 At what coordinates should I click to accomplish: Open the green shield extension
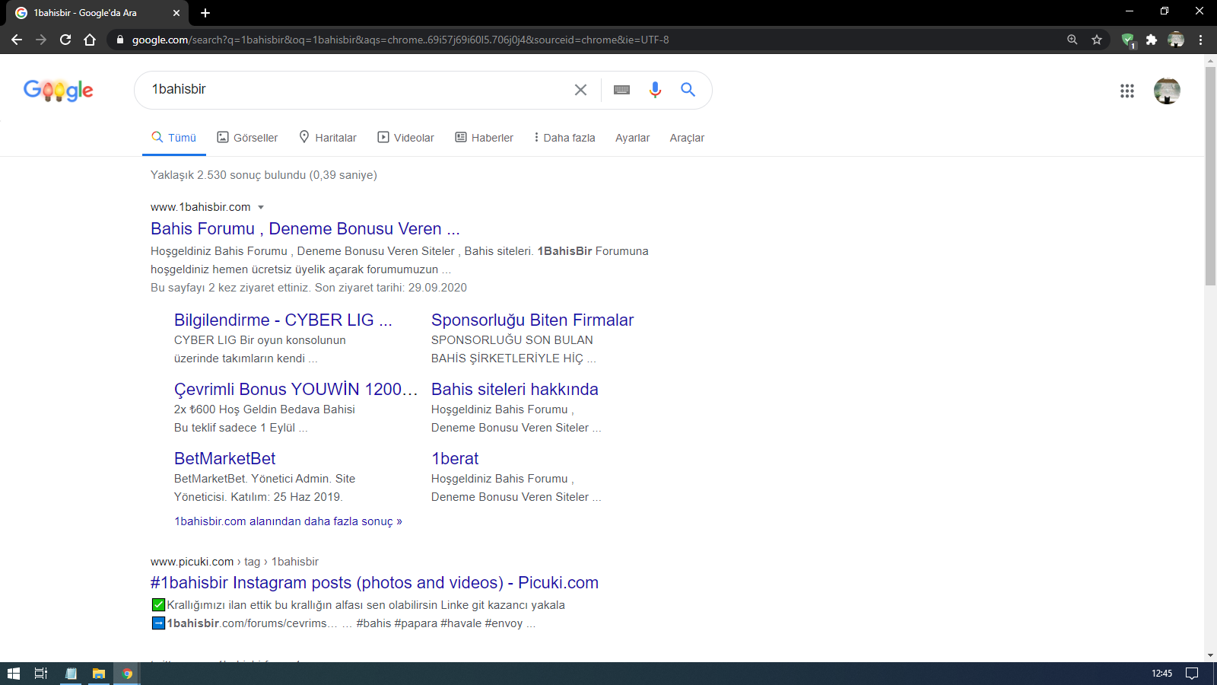(1128, 40)
